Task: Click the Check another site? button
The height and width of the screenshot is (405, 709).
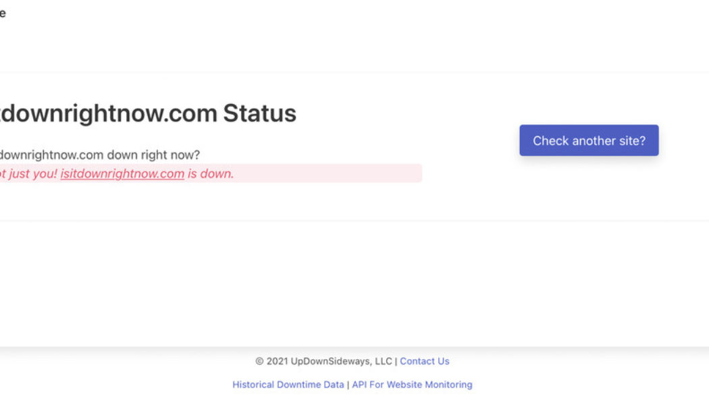Action: pyautogui.click(x=589, y=140)
